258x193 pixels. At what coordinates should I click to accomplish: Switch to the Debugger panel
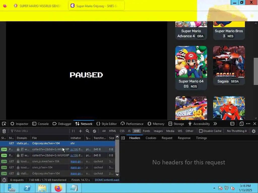click(62, 124)
